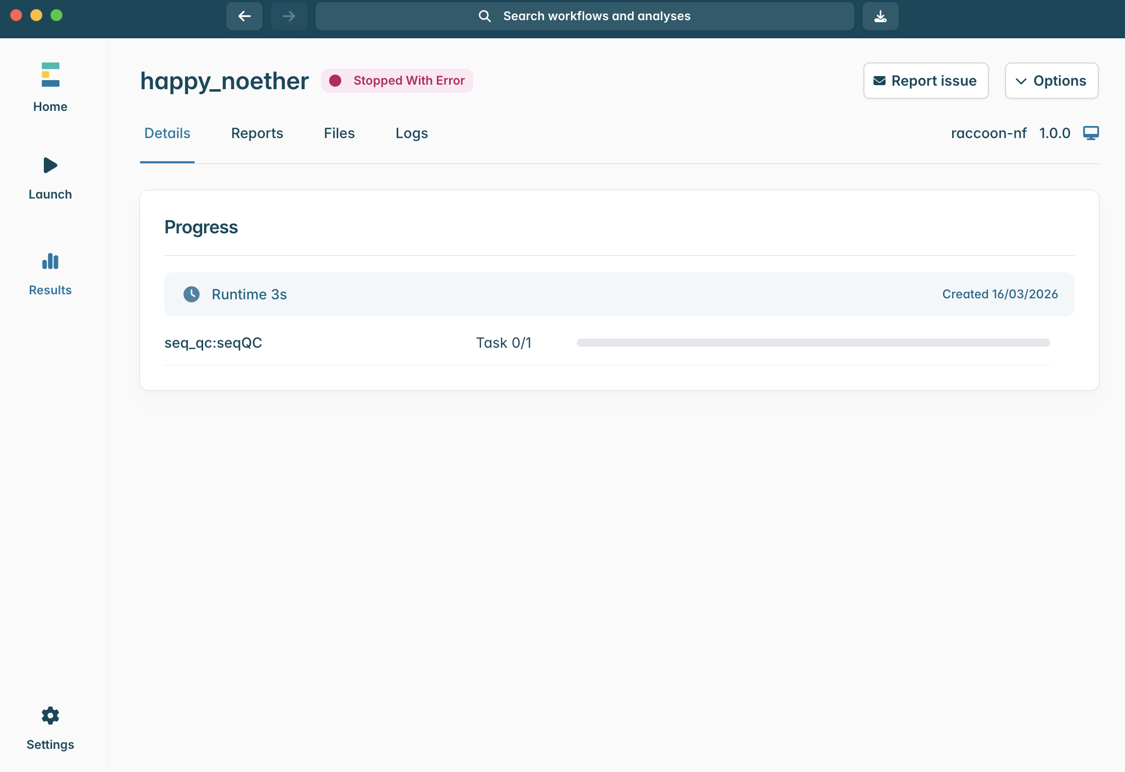
Task: Click the Launch play icon
Action: coord(50,165)
